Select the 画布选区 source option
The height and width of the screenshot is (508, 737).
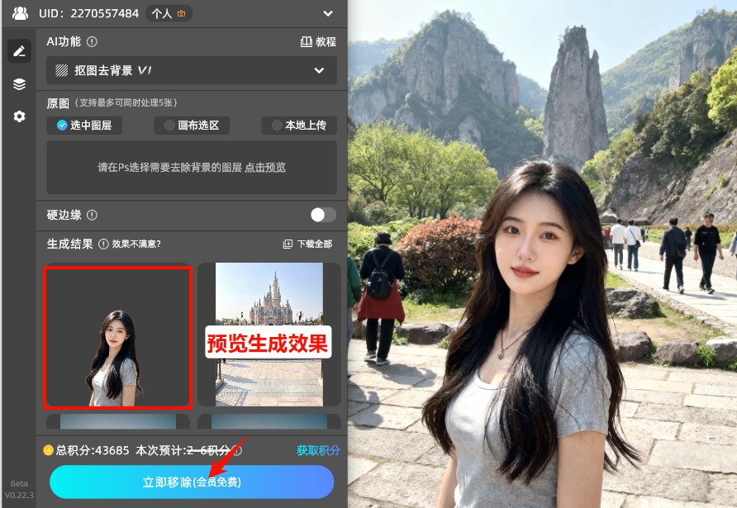[192, 126]
